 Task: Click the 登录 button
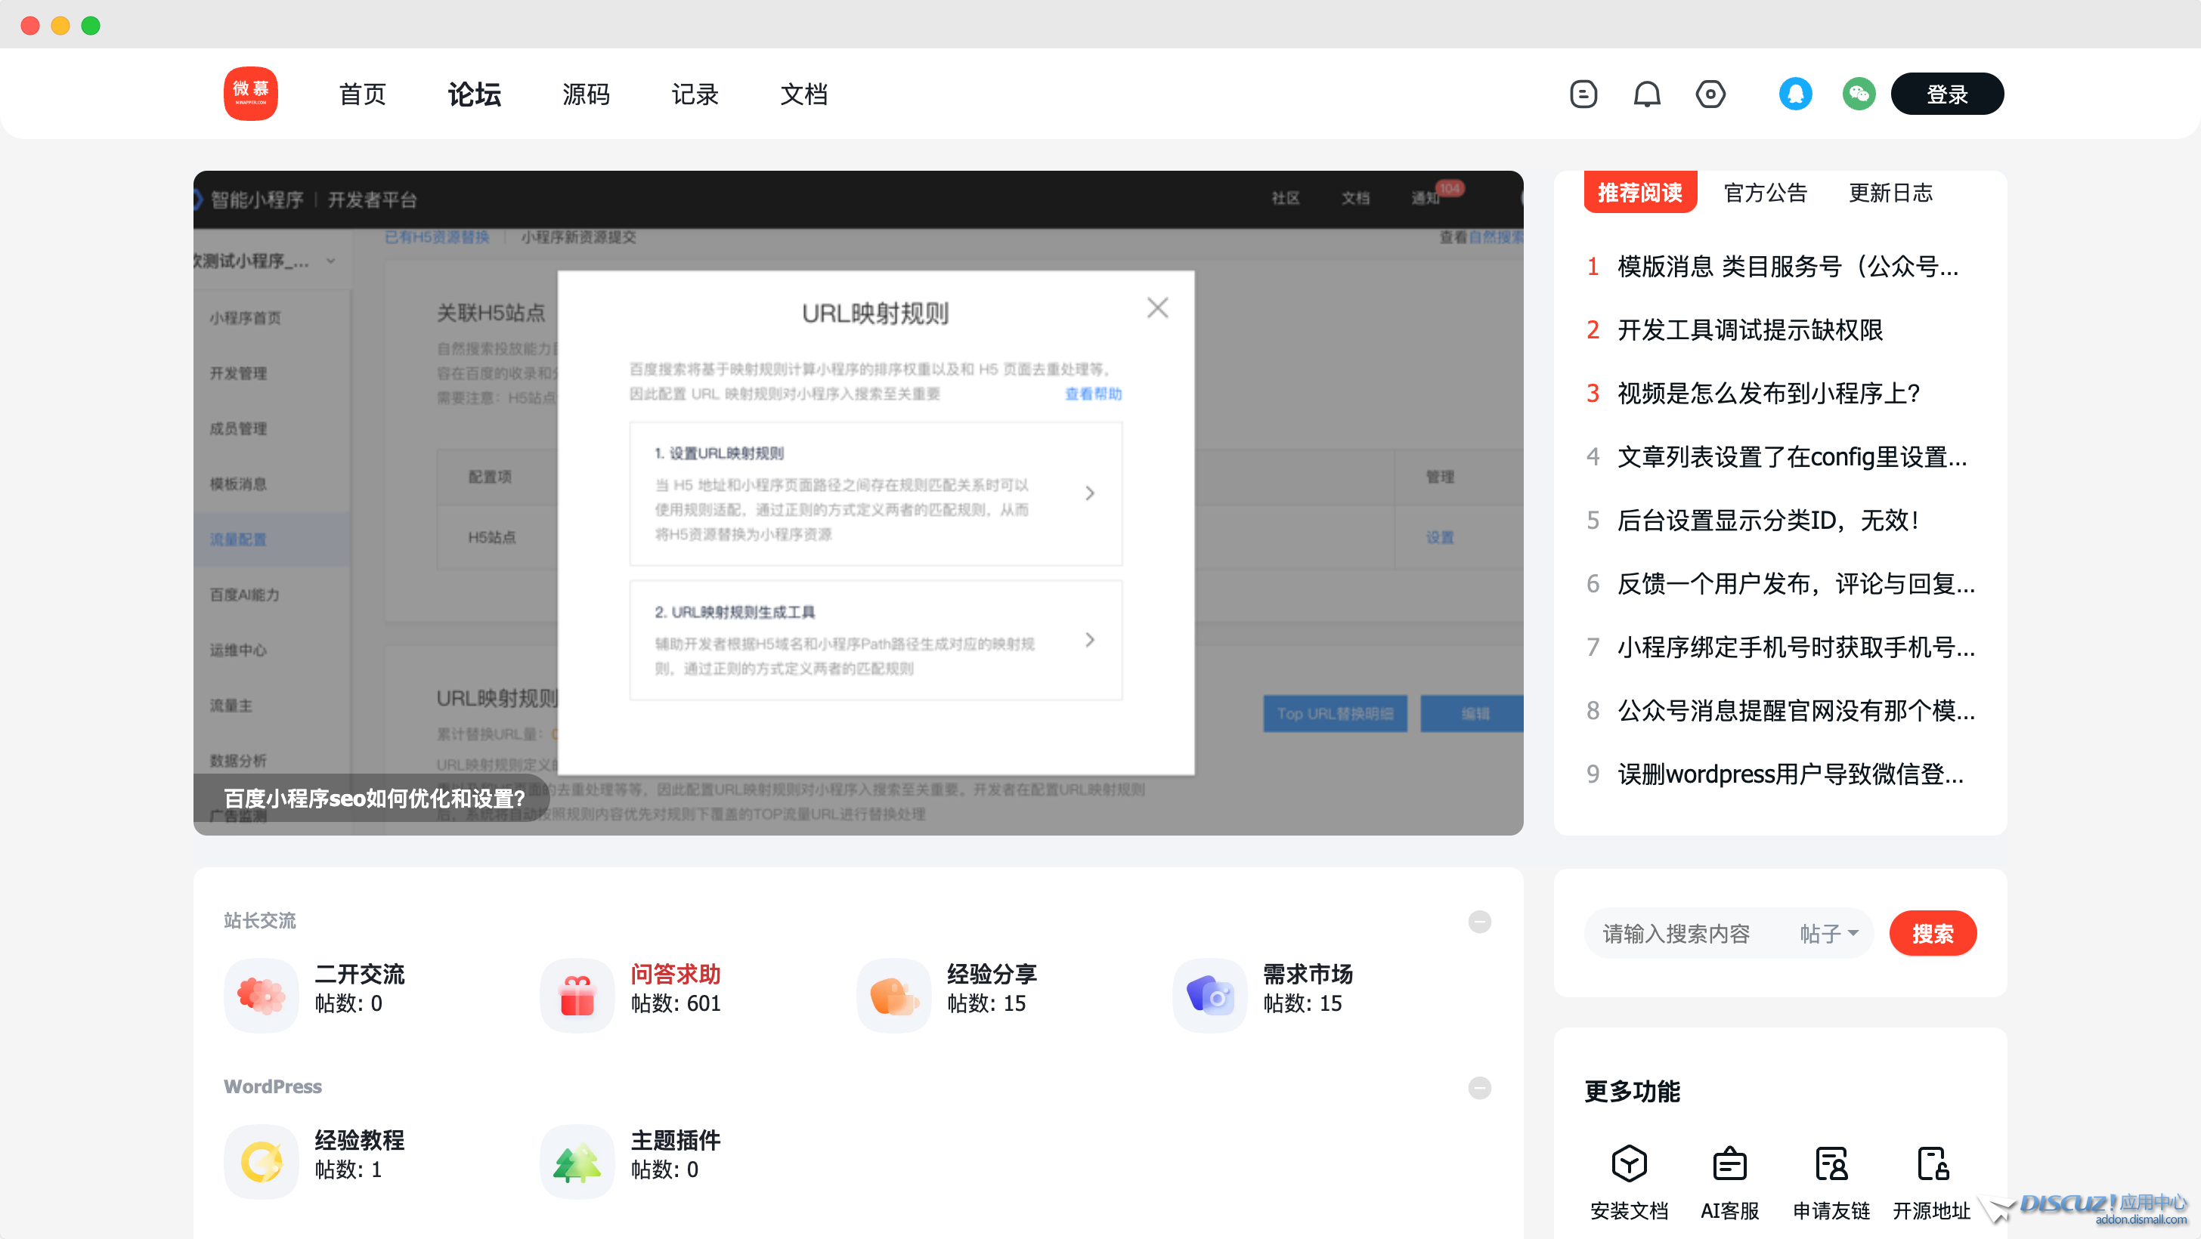(1946, 94)
